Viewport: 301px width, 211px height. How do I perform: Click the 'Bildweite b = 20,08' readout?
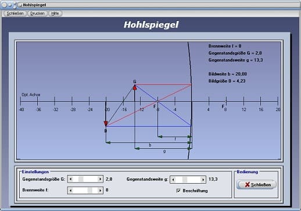point(228,74)
